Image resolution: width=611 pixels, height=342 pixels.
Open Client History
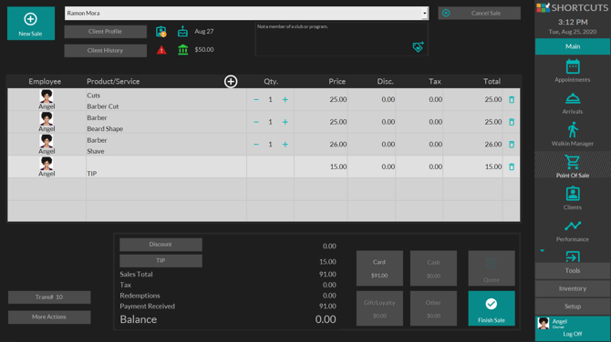point(105,51)
